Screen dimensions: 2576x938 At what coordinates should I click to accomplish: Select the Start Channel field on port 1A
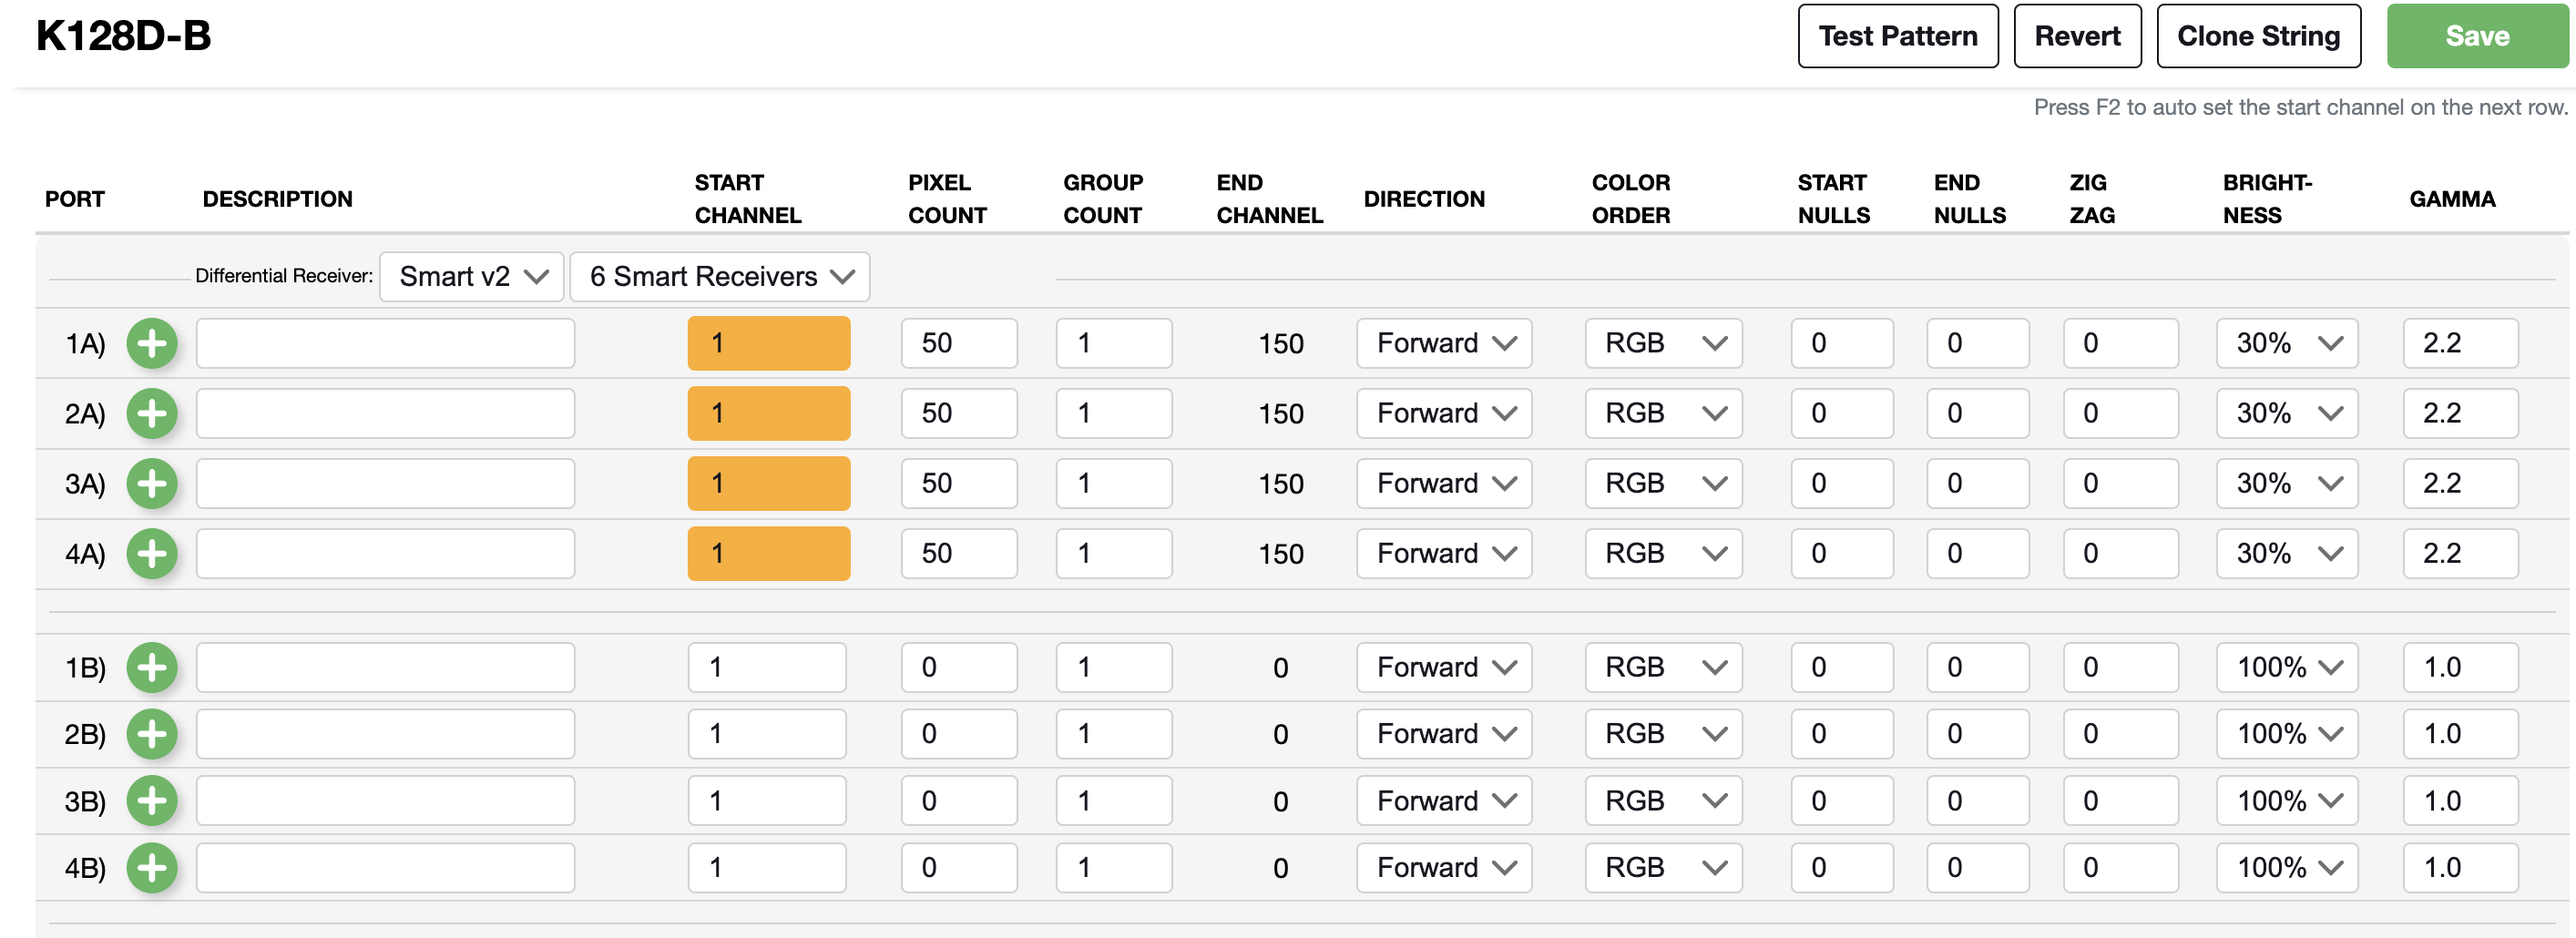click(x=768, y=343)
